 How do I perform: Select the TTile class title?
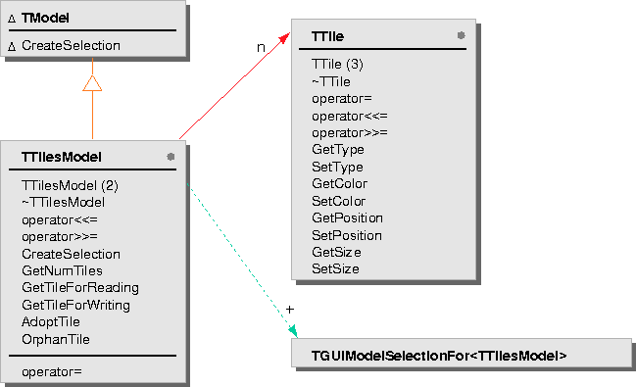point(327,36)
